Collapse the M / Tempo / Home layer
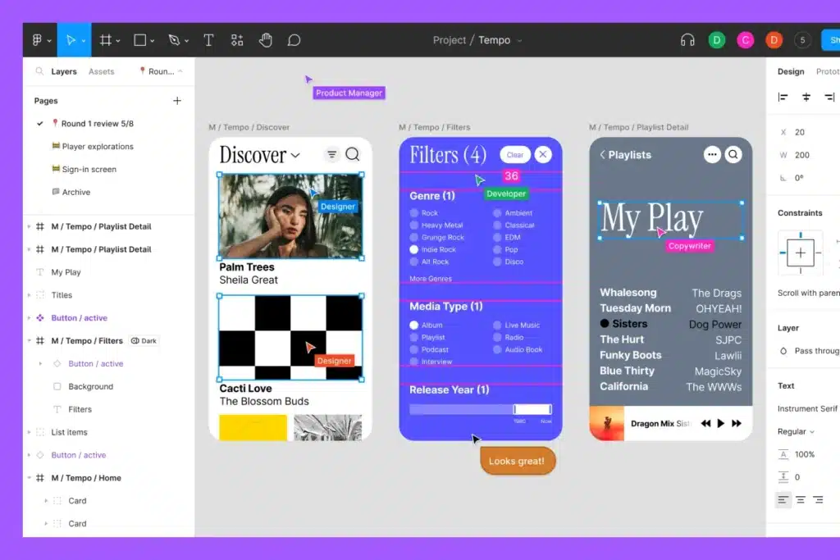The width and height of the screenshot is (840, 560). click(x=29, y=477)
